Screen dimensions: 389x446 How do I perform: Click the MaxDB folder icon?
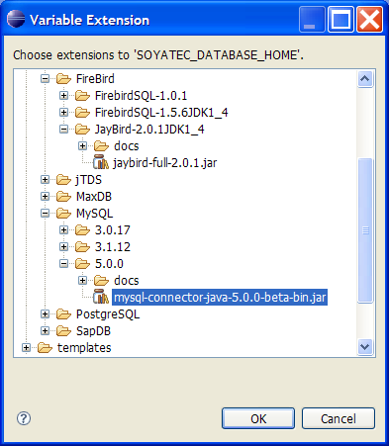(63, 197)
